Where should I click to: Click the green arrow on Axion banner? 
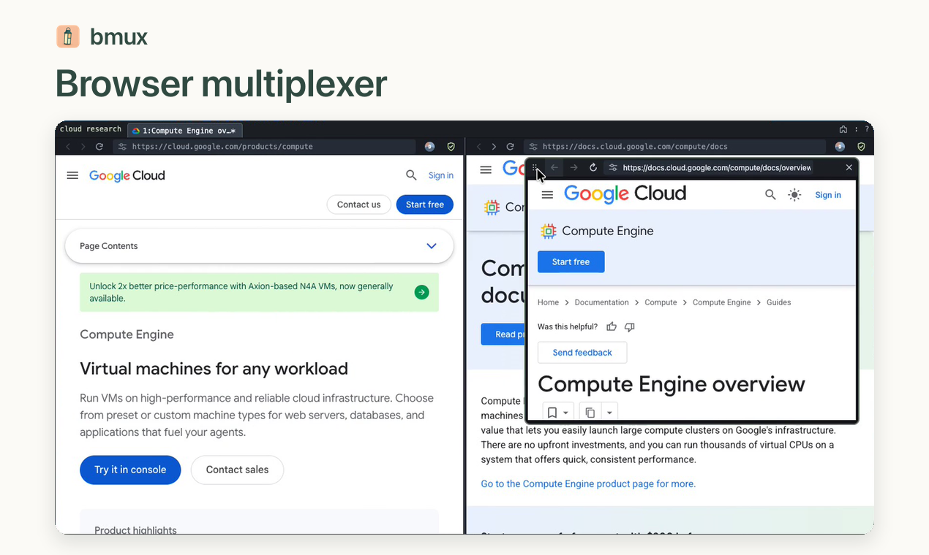pyautogui.click(x=421, y=292)
